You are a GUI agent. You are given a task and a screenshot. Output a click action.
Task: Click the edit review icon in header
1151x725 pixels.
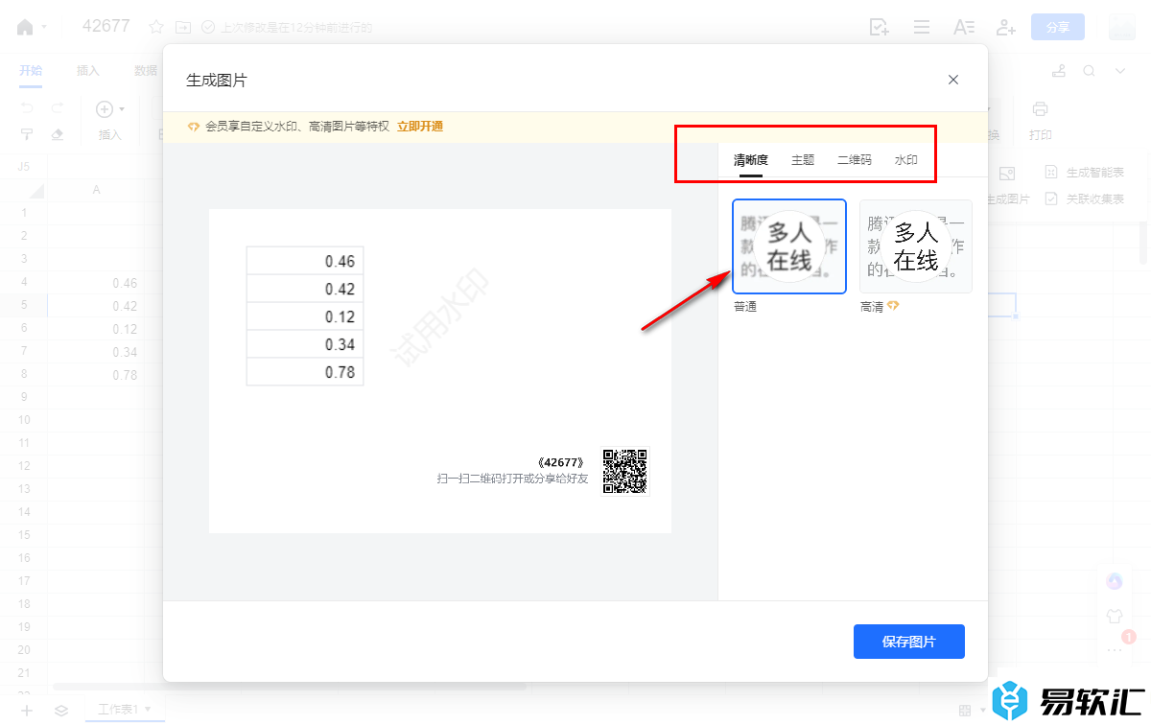[x=879, y=27]
